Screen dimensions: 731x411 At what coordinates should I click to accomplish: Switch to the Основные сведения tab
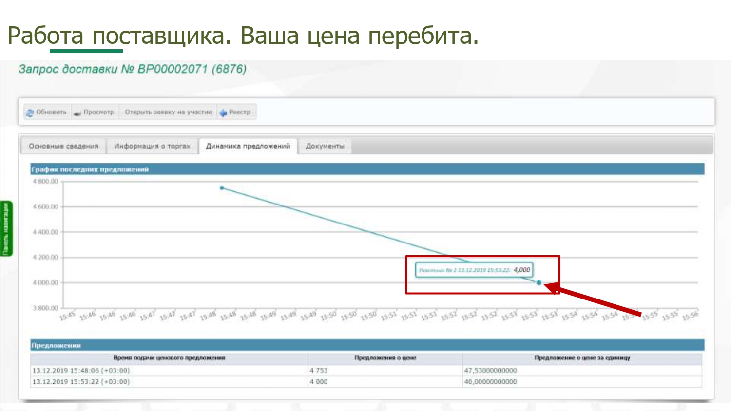[63, 146]
